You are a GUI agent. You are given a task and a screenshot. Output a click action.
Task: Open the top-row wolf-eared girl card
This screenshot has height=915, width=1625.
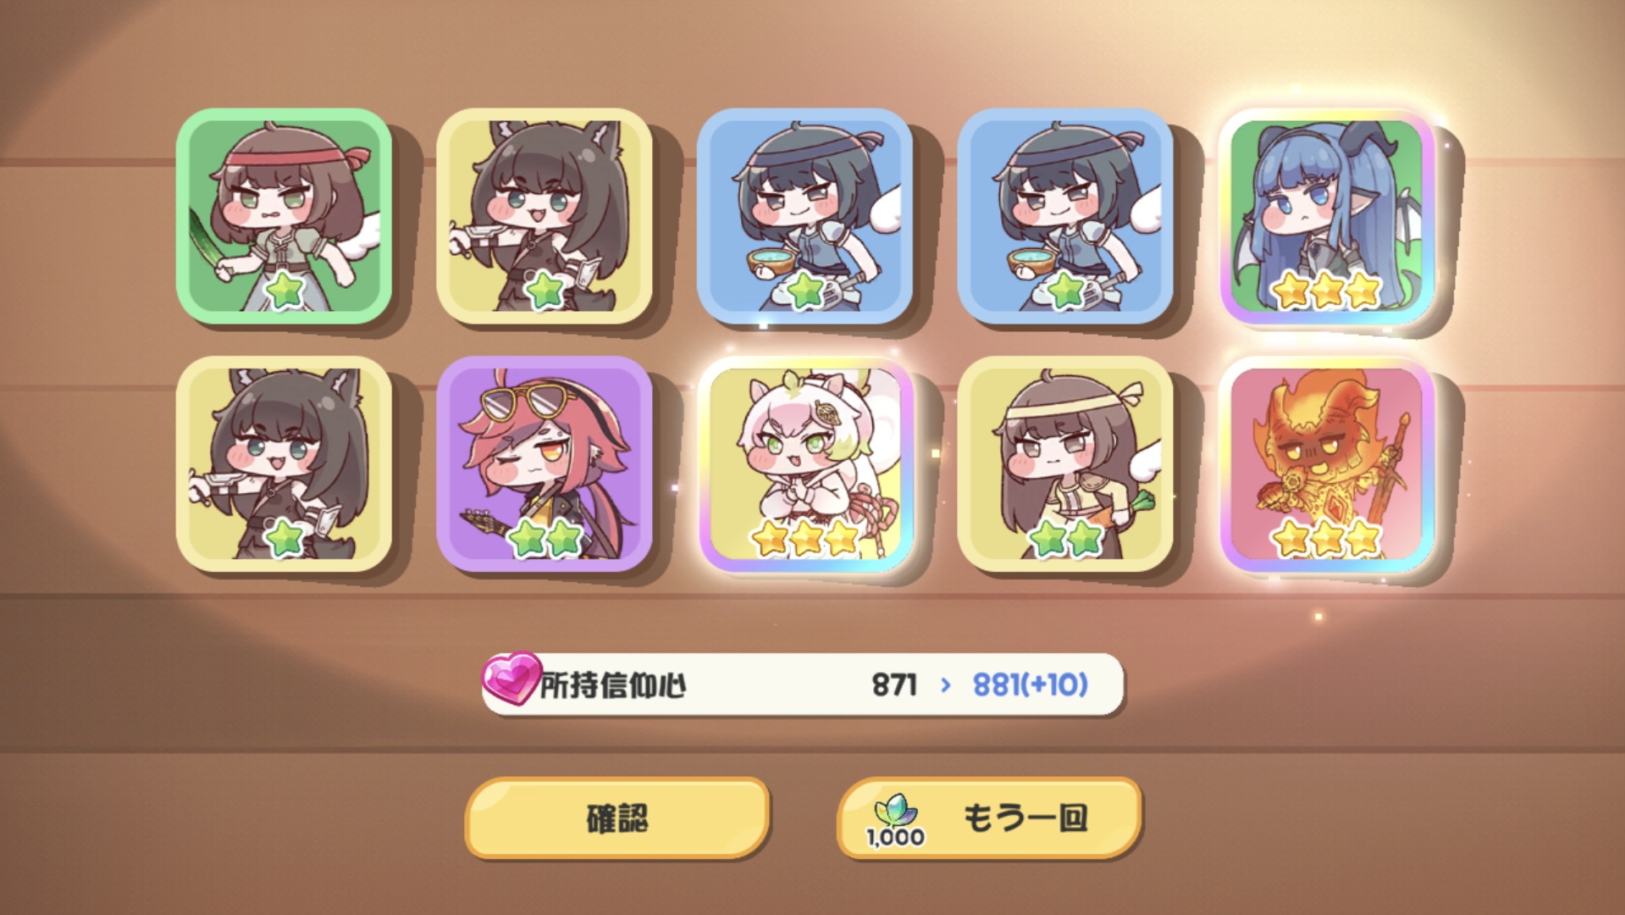pyautogui.click(x=544, y=216)
